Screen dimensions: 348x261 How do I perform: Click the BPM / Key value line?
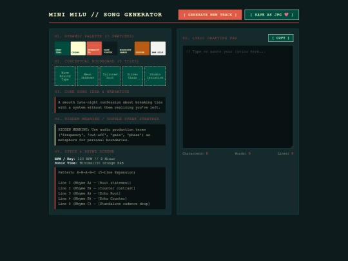click(x=85, y=159)
